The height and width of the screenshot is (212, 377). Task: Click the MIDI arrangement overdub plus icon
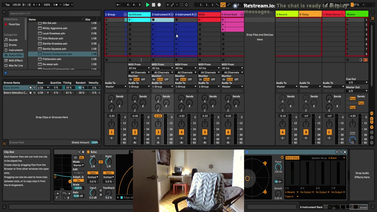point(168,5)
